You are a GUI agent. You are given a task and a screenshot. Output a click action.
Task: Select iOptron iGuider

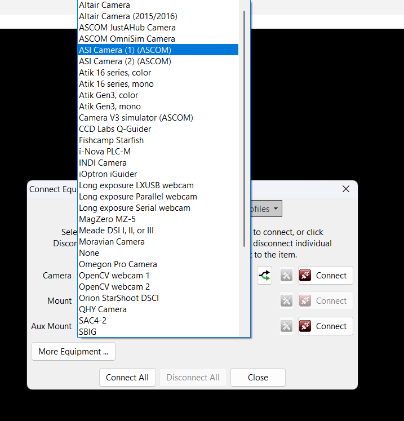click(x=158, y=174)
